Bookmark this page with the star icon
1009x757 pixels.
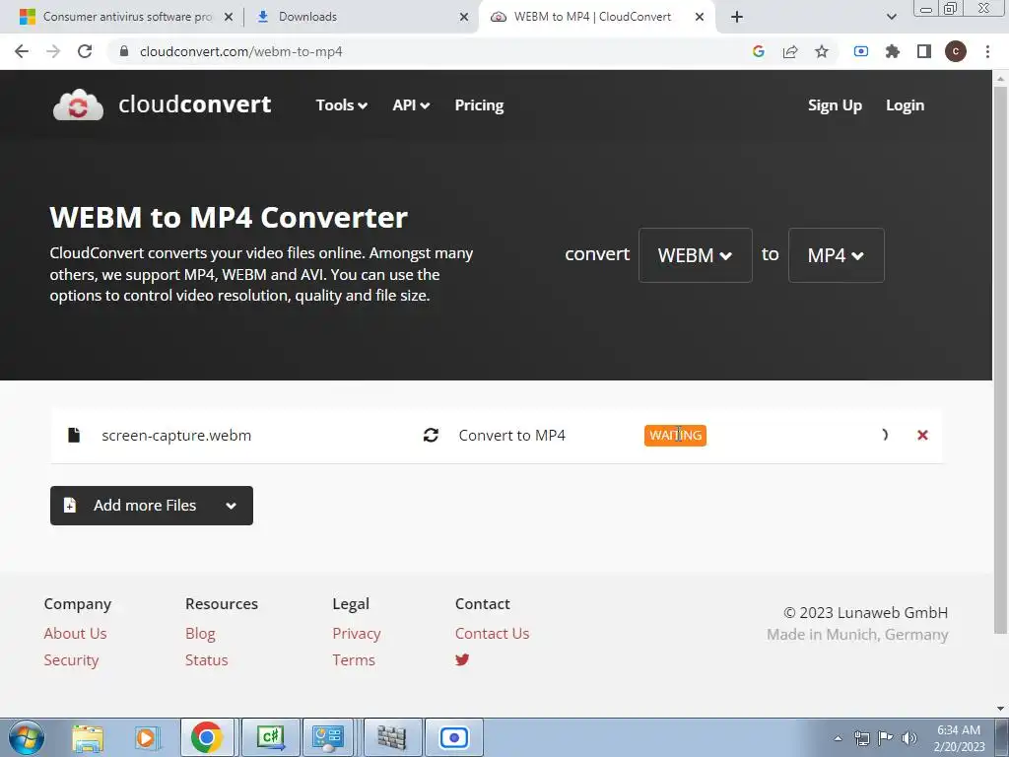pyautogui.click(x=822, y=51)
